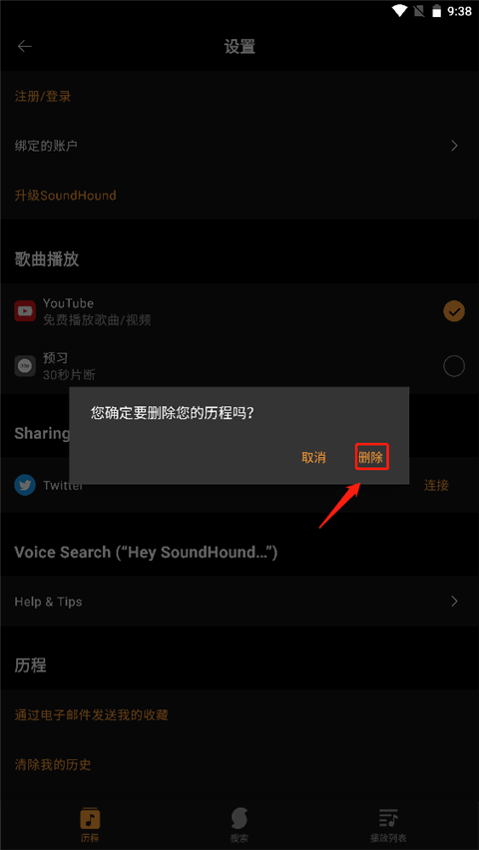Tap the Wi-Fi status icon
Screen dimensions: 479x850
click(x=400, y=11)
